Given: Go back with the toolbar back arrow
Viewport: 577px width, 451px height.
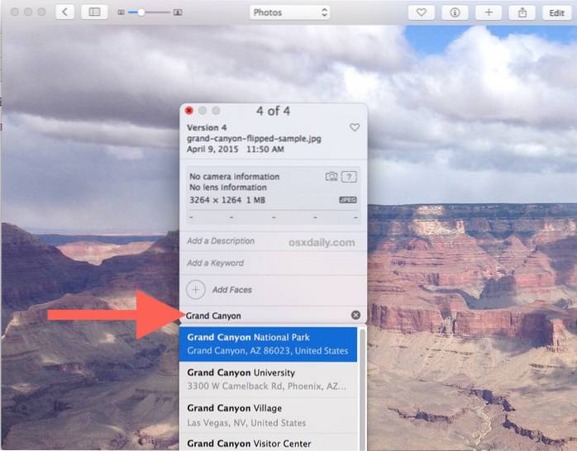Looking at the screenshot, I should pos(64,12).
